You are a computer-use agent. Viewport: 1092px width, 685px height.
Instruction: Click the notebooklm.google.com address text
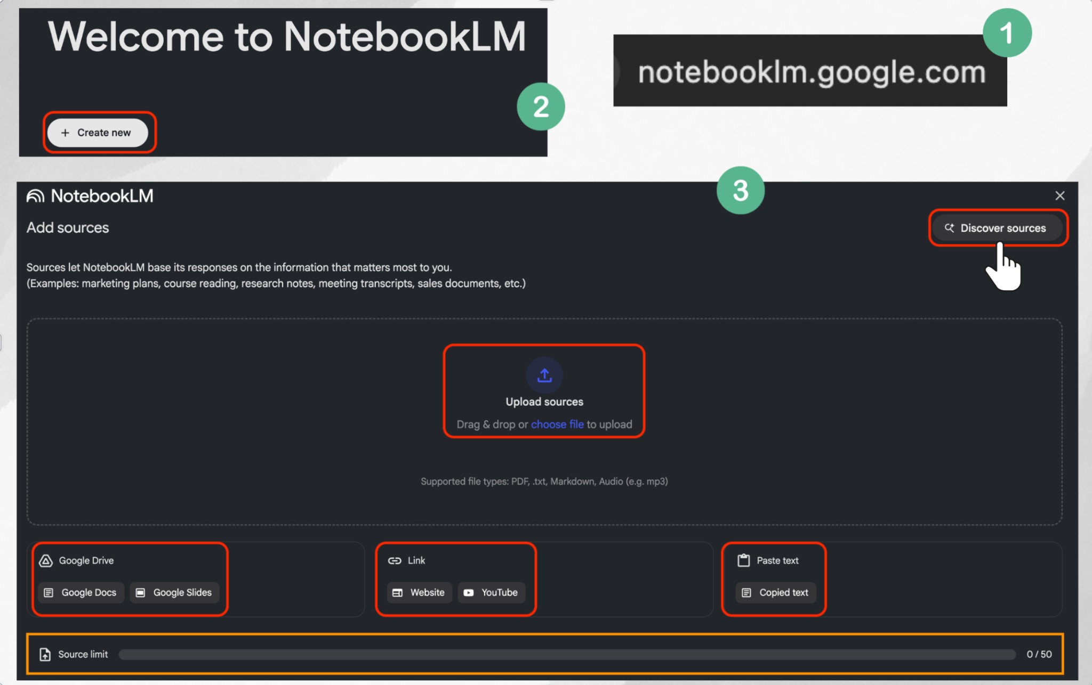click(x=812, y=72)
